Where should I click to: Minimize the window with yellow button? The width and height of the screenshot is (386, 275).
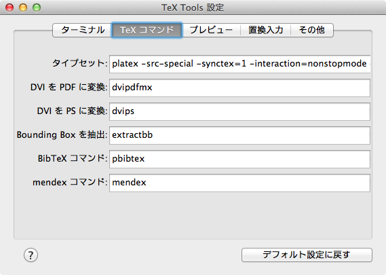[x=23, y=7]
